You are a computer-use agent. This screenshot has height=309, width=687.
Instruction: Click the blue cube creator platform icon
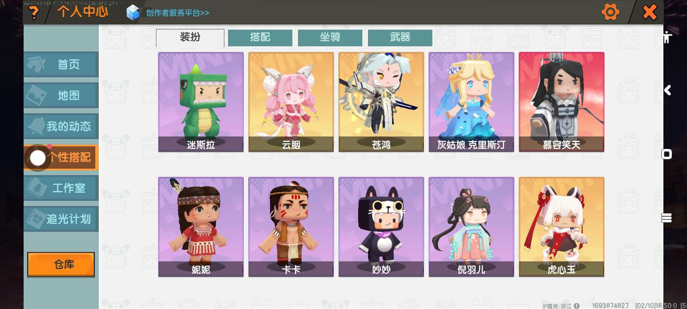click(133, 12)
